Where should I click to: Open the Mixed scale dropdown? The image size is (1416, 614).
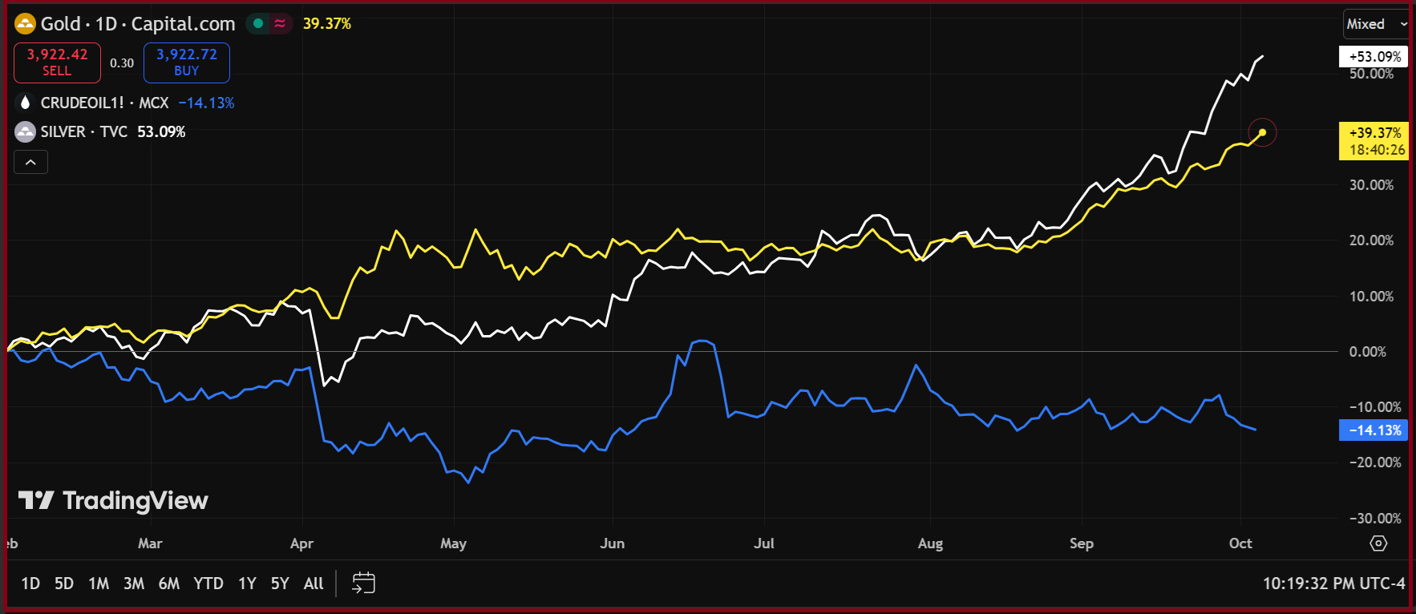1375,24
